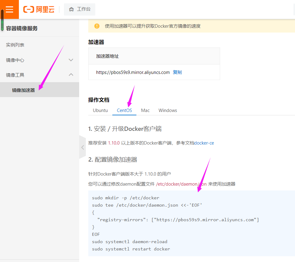Click the "sudo mkdir -p /etc/docker" line
Viewport: 295px width, 262px height.
coord(126,198)
